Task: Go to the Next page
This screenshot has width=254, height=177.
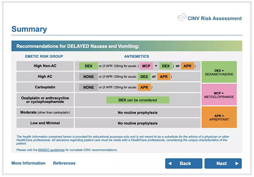Action: [x=223, y=163]
